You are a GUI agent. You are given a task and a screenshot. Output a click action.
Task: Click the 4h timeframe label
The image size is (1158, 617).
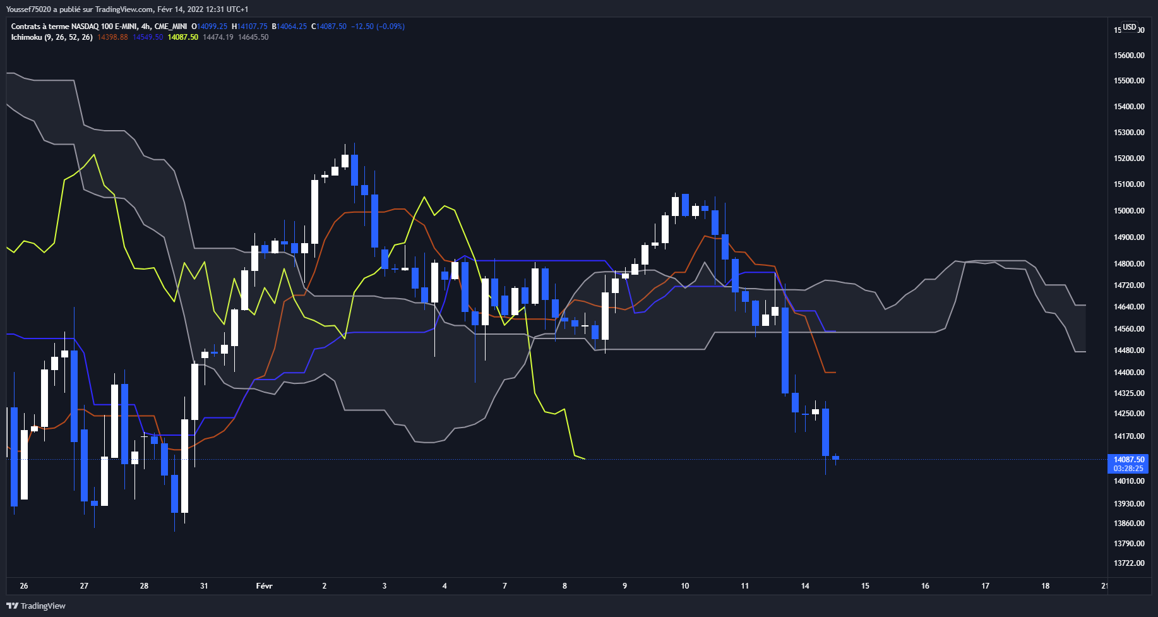[146, 27]
